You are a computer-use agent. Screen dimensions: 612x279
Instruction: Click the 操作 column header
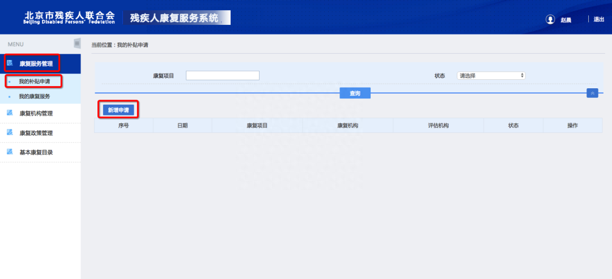click(x=572, y=126)
